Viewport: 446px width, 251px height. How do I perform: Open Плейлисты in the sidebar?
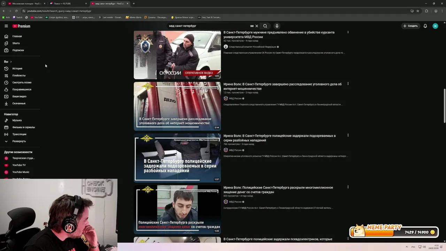click(x=19, y=76)
